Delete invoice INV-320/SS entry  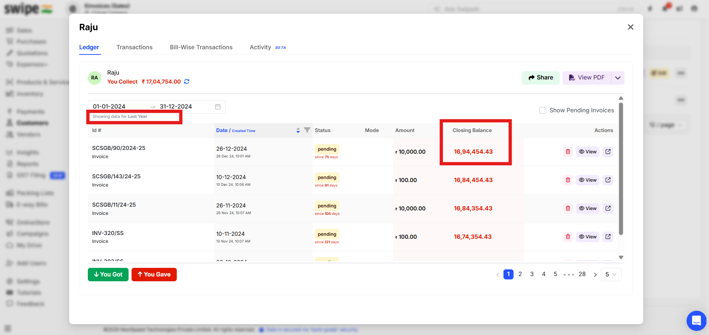tap(568, 237)
